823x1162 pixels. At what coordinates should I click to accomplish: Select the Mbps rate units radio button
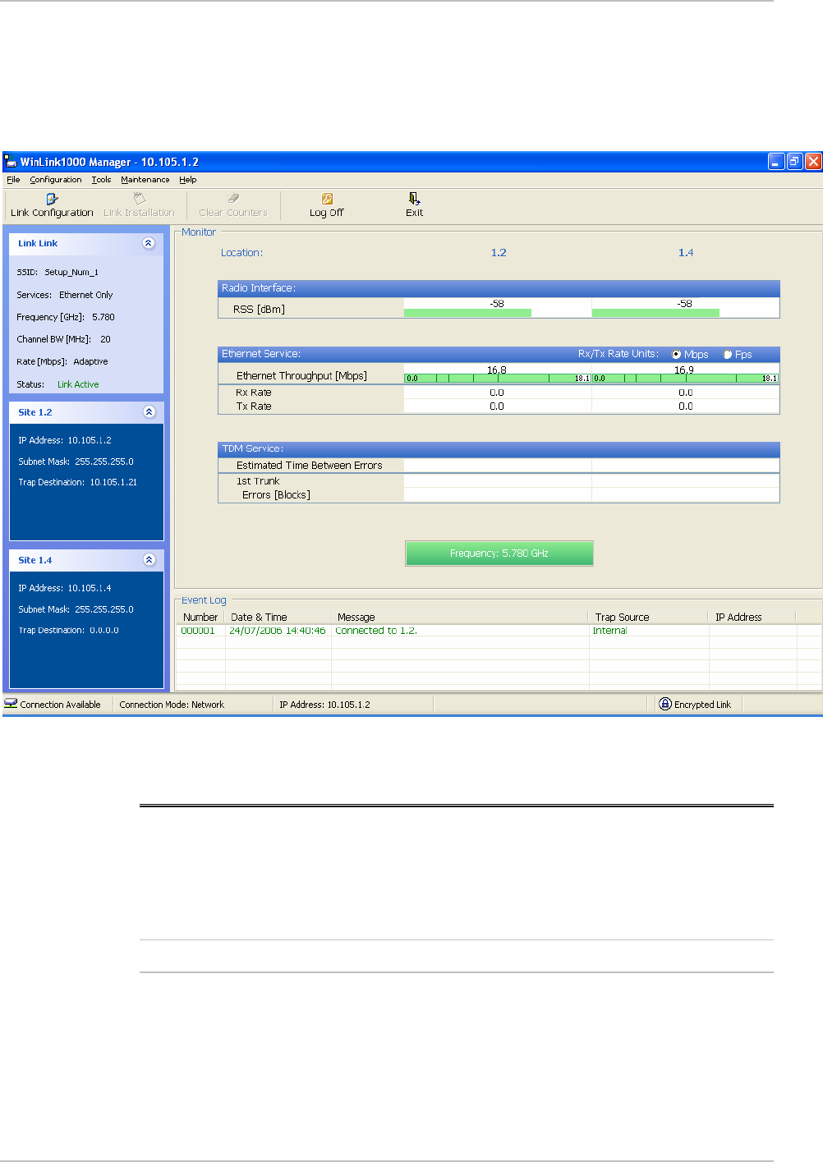pyautogui.click(x=676, y=355)
